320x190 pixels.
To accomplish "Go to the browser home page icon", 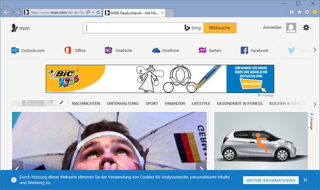I will coord(292,12).
